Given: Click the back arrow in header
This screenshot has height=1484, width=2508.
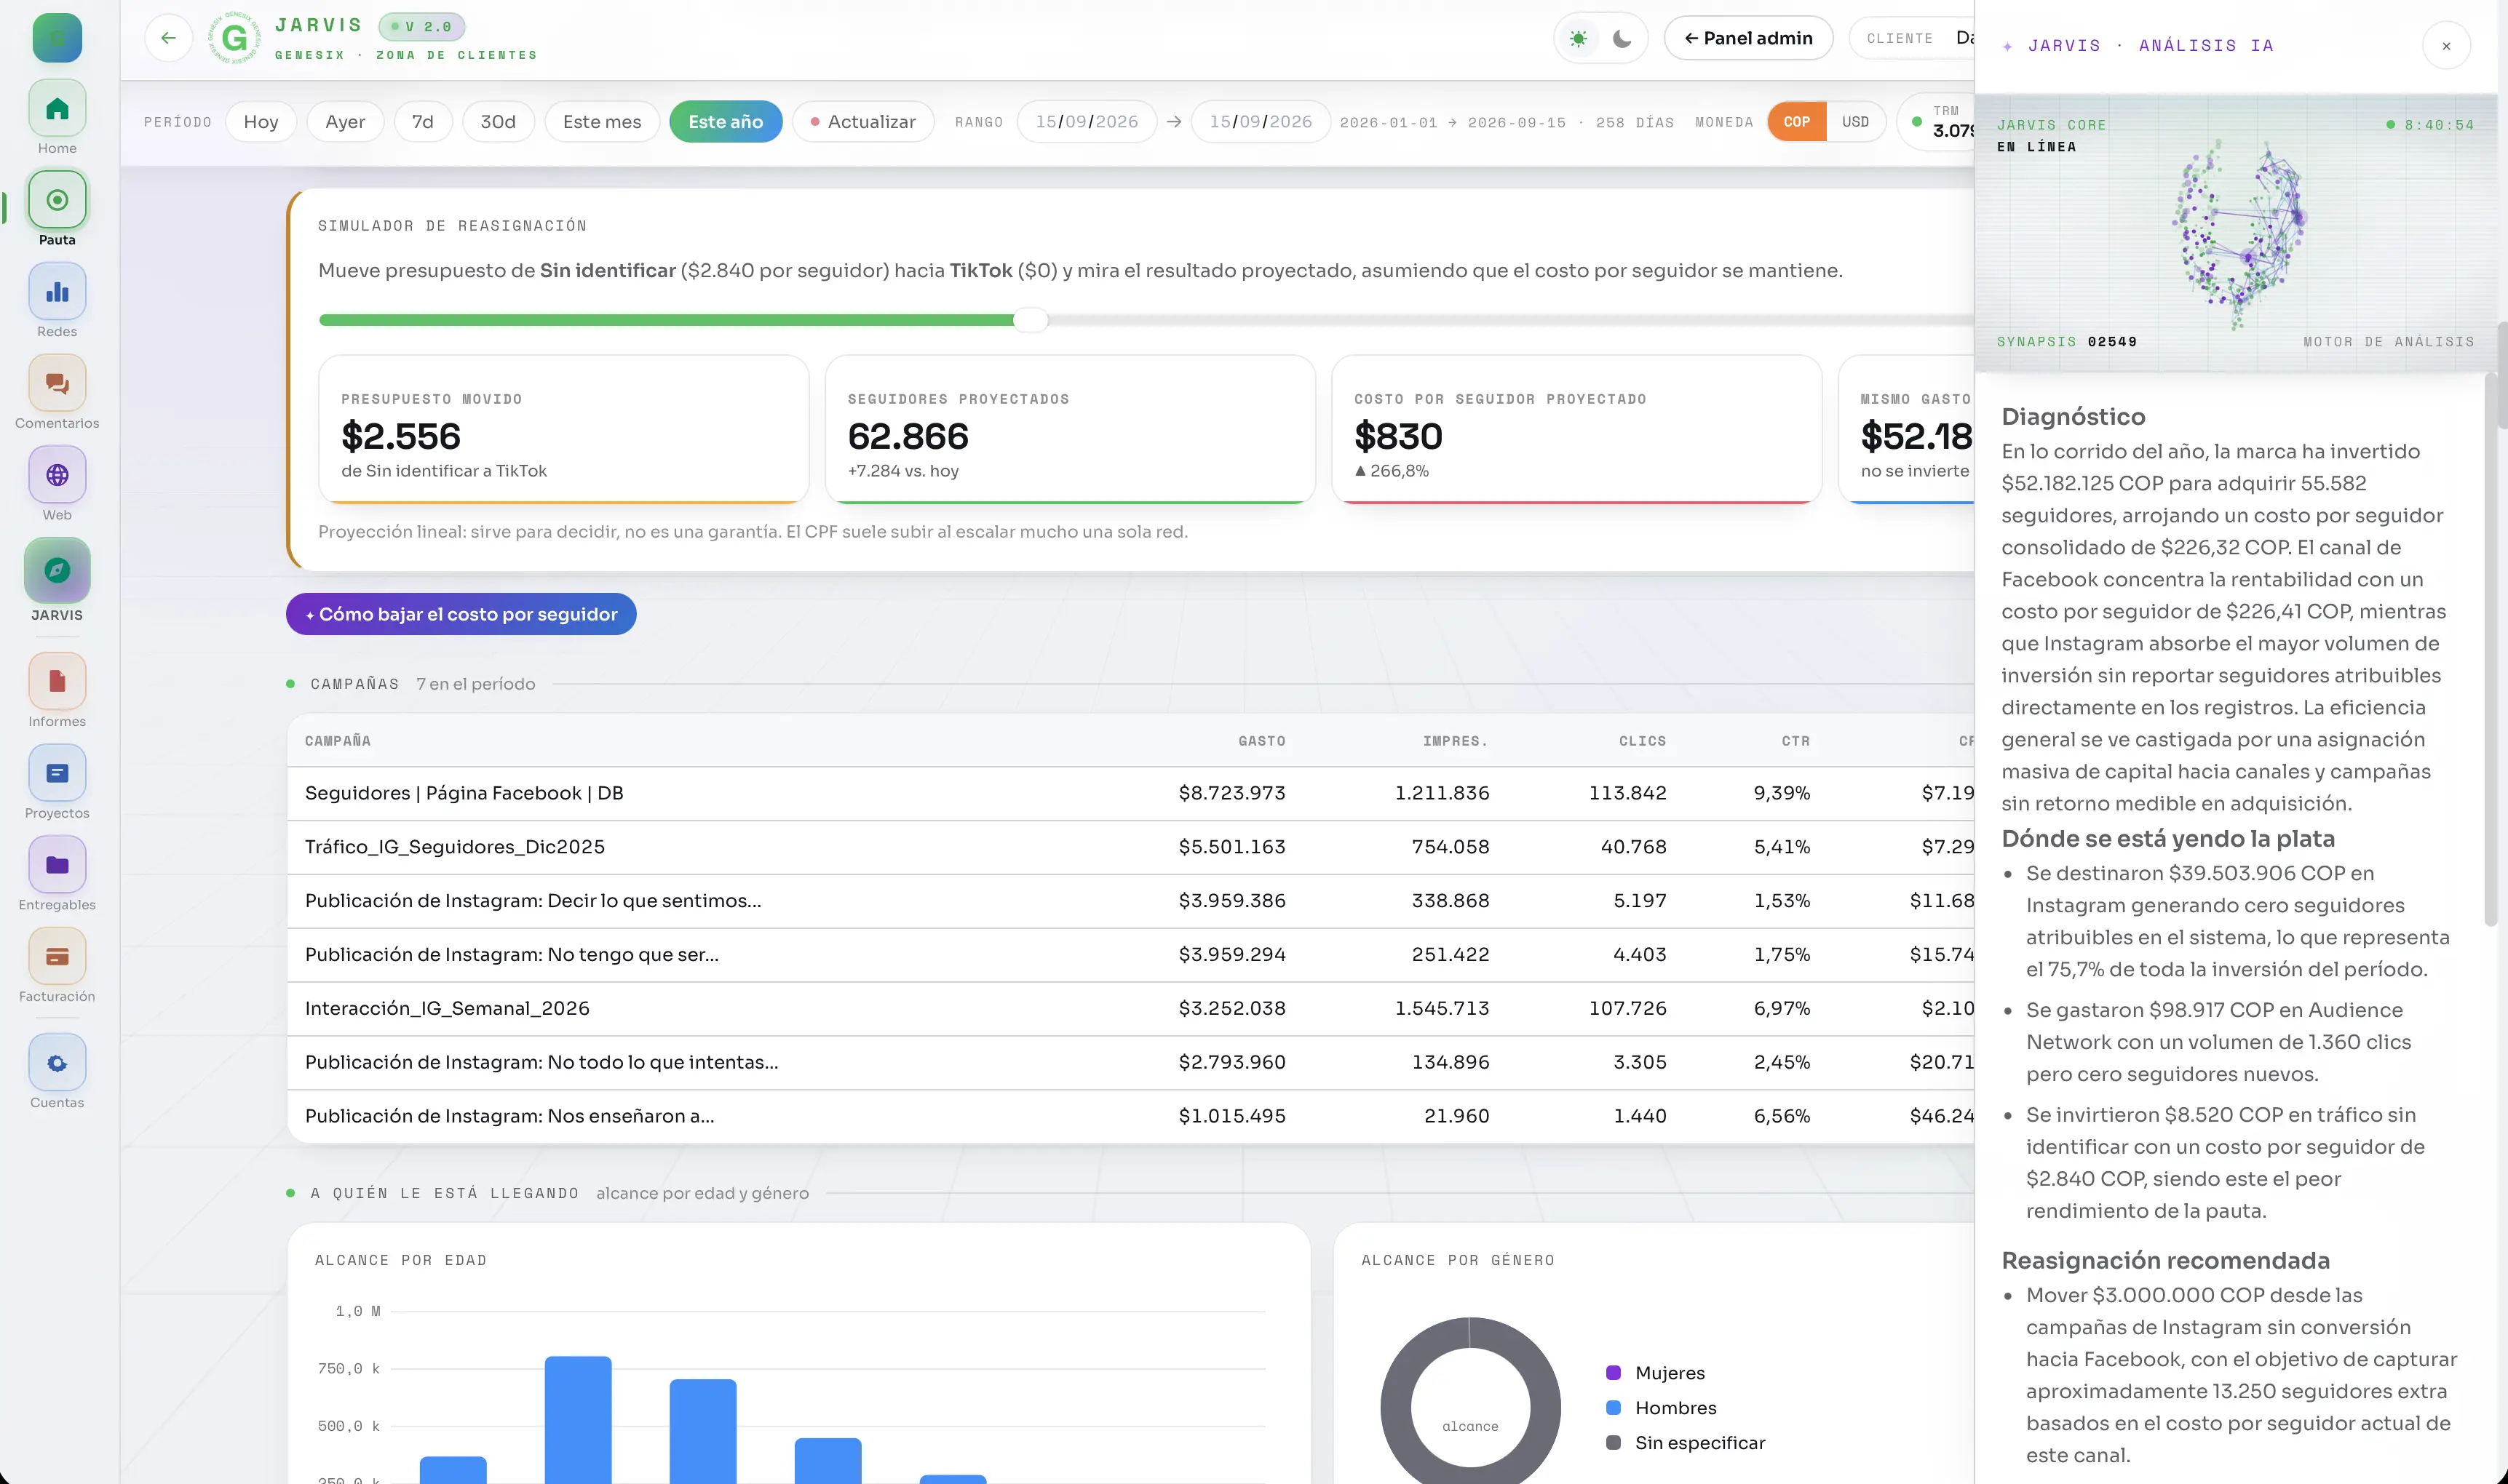Looking at the screenshot, I should (168, 38).
